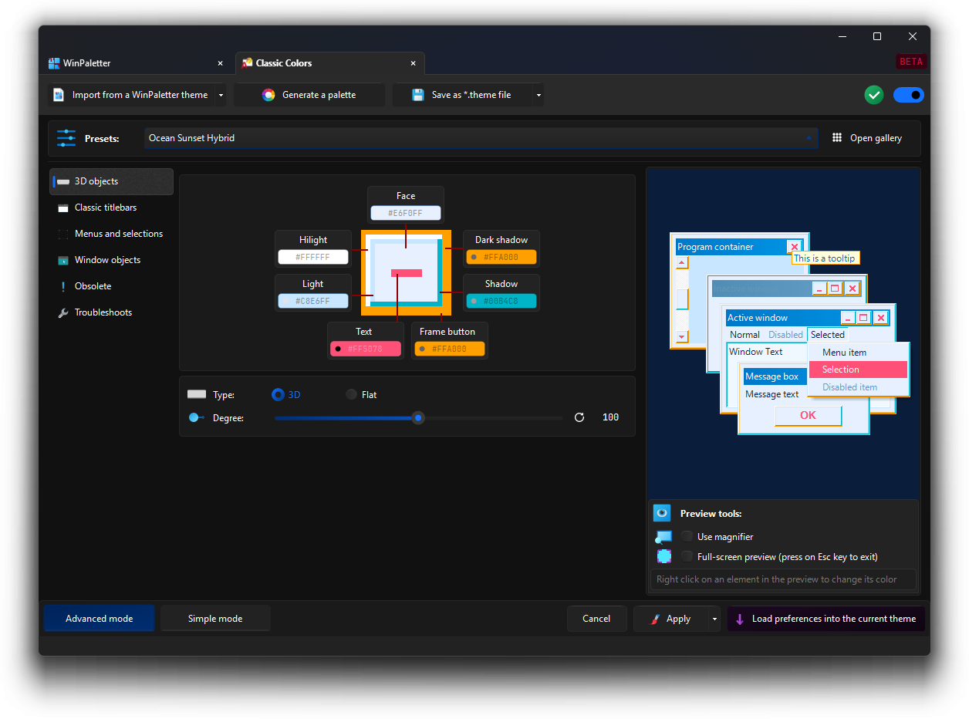The width and height of the screenshot is (969, 719).
Task: Click the Degree row slider icon
Action: point(196,417)
